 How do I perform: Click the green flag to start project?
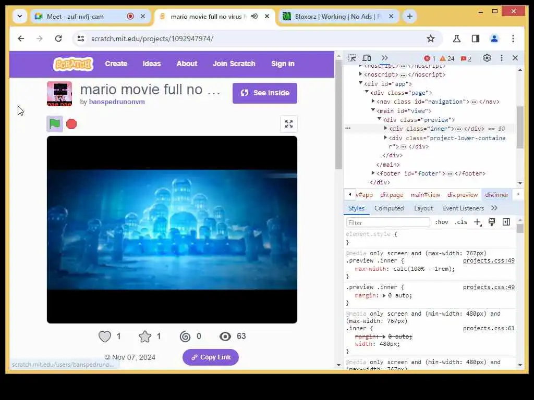click(x=54, y=124)
